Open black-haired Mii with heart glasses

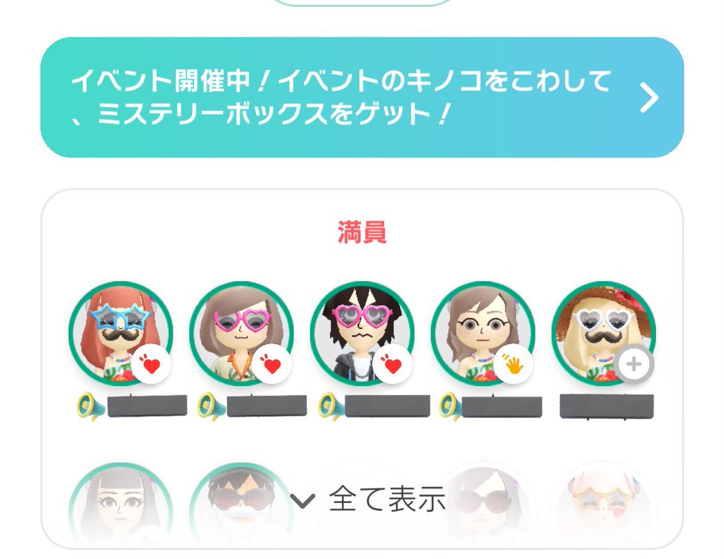[362, 333]
